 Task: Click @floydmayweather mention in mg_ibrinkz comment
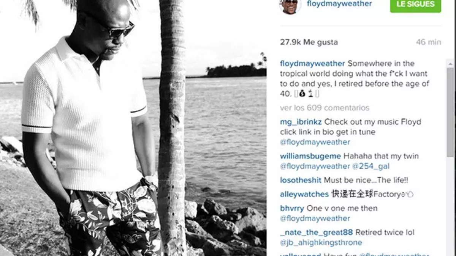pos(315,142)
